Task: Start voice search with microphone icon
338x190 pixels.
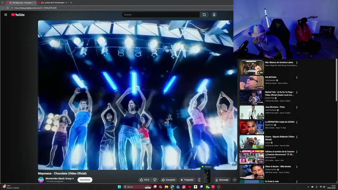Action: click(214, 15)
